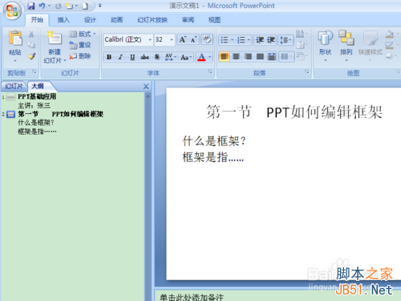Toggle bold formatting

coord(109,57)
